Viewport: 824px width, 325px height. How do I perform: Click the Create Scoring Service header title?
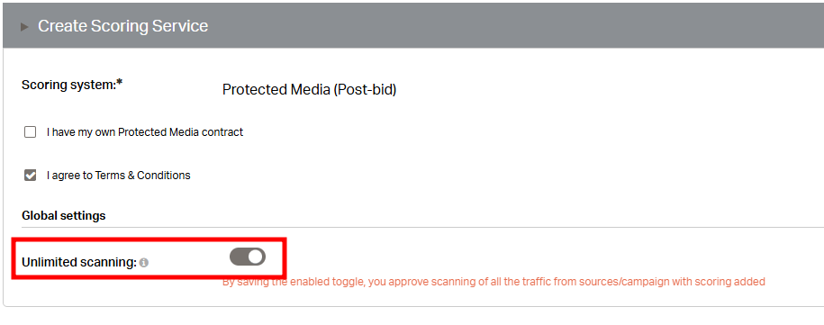click(x=122, y=26)
